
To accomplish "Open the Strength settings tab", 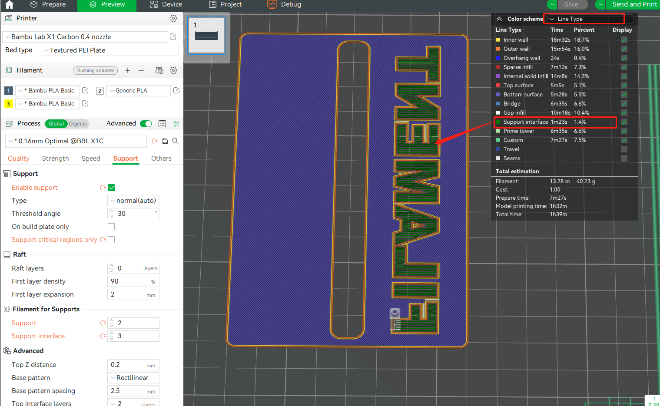I will [x=55, y=158].
